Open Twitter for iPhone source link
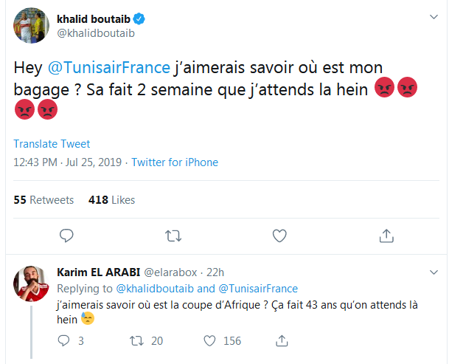This screenshot has width=449, height=364. point(175,162)
